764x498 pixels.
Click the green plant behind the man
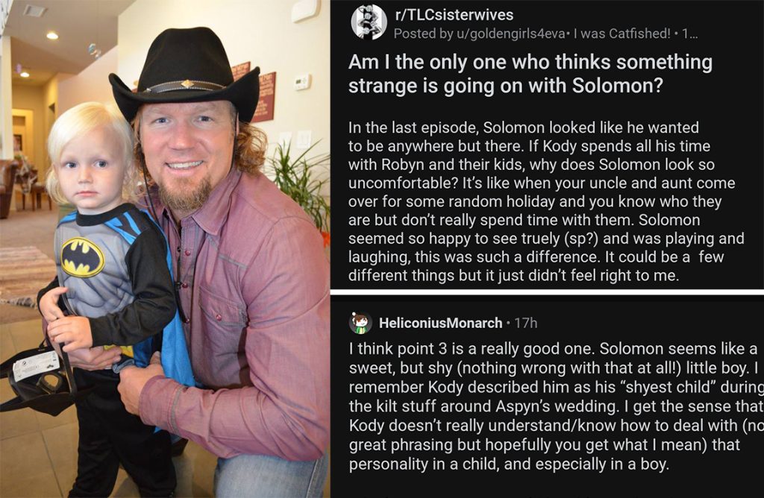click(302, 179)
